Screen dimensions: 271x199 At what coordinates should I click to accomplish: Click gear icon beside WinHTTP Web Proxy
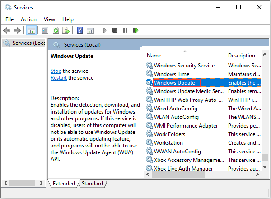click(x=150, y=99)
